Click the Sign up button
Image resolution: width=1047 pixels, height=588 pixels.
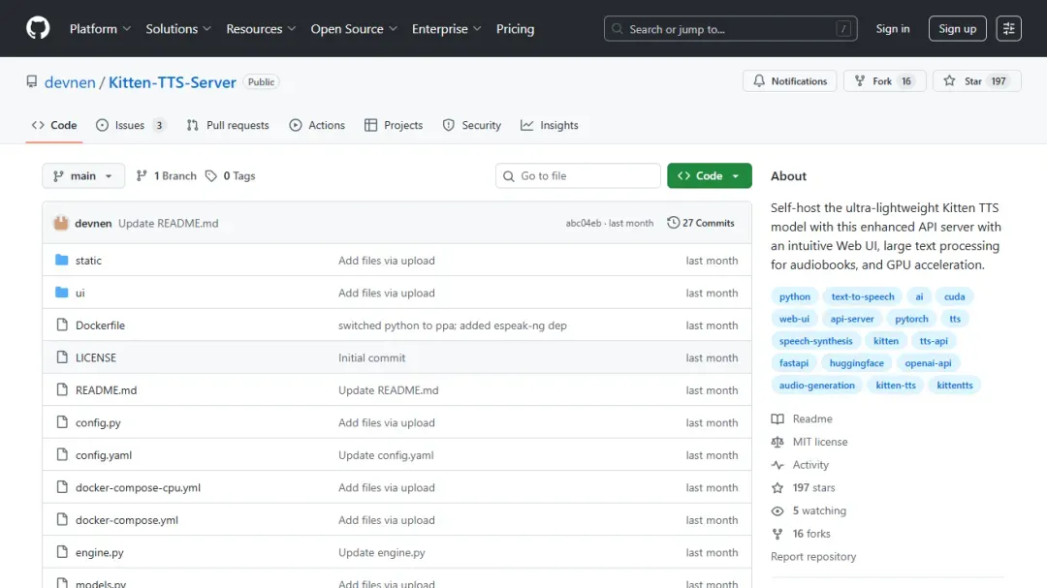pos(957,29)
